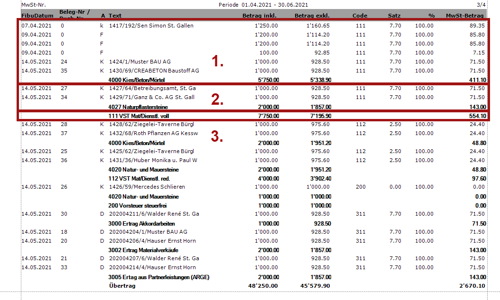Click the red annotation number 2.
This screenshot has height=300, width=500.
[216, 100]
